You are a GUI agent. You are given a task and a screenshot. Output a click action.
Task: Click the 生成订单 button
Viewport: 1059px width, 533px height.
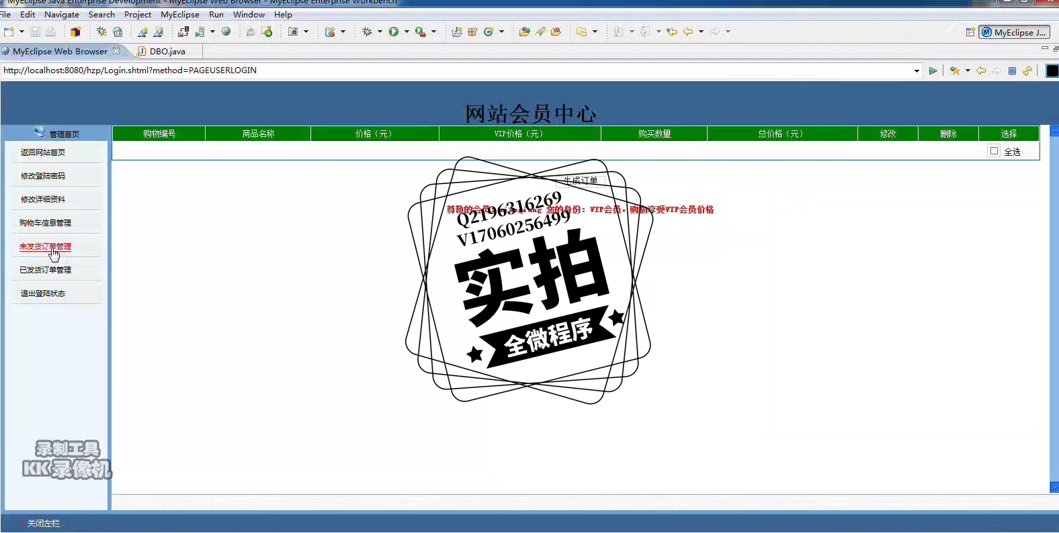581,181
